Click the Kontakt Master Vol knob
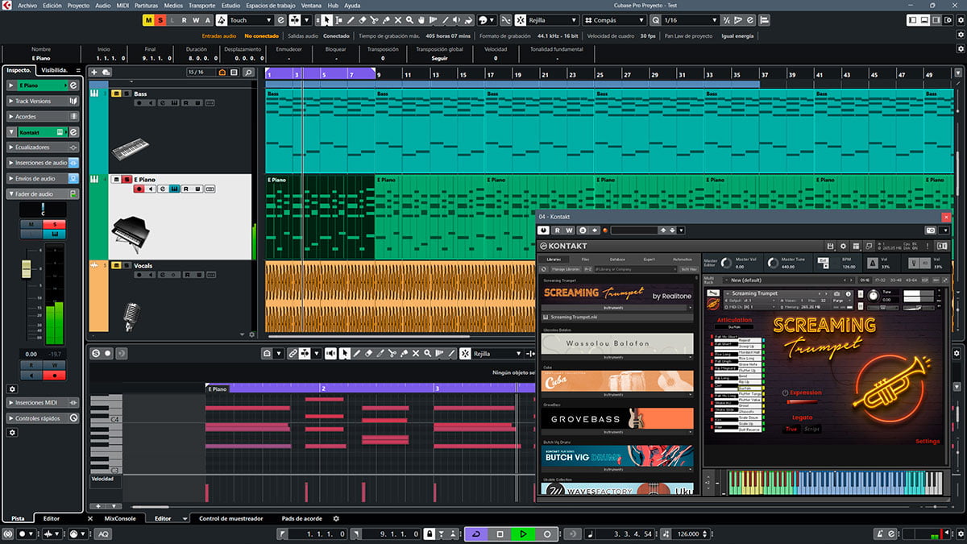The height and width of the screenshot is (544, 967). click(x=727, y=264)
